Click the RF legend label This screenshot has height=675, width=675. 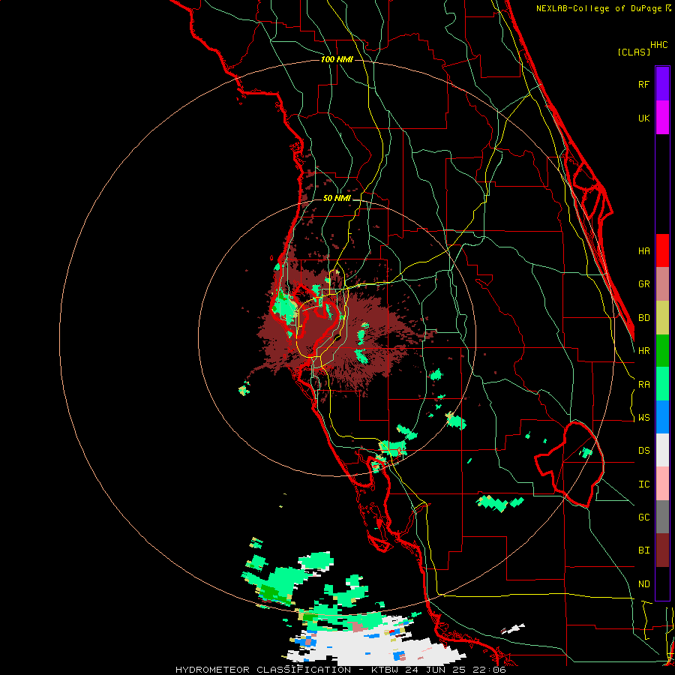[x=643, y=84]
